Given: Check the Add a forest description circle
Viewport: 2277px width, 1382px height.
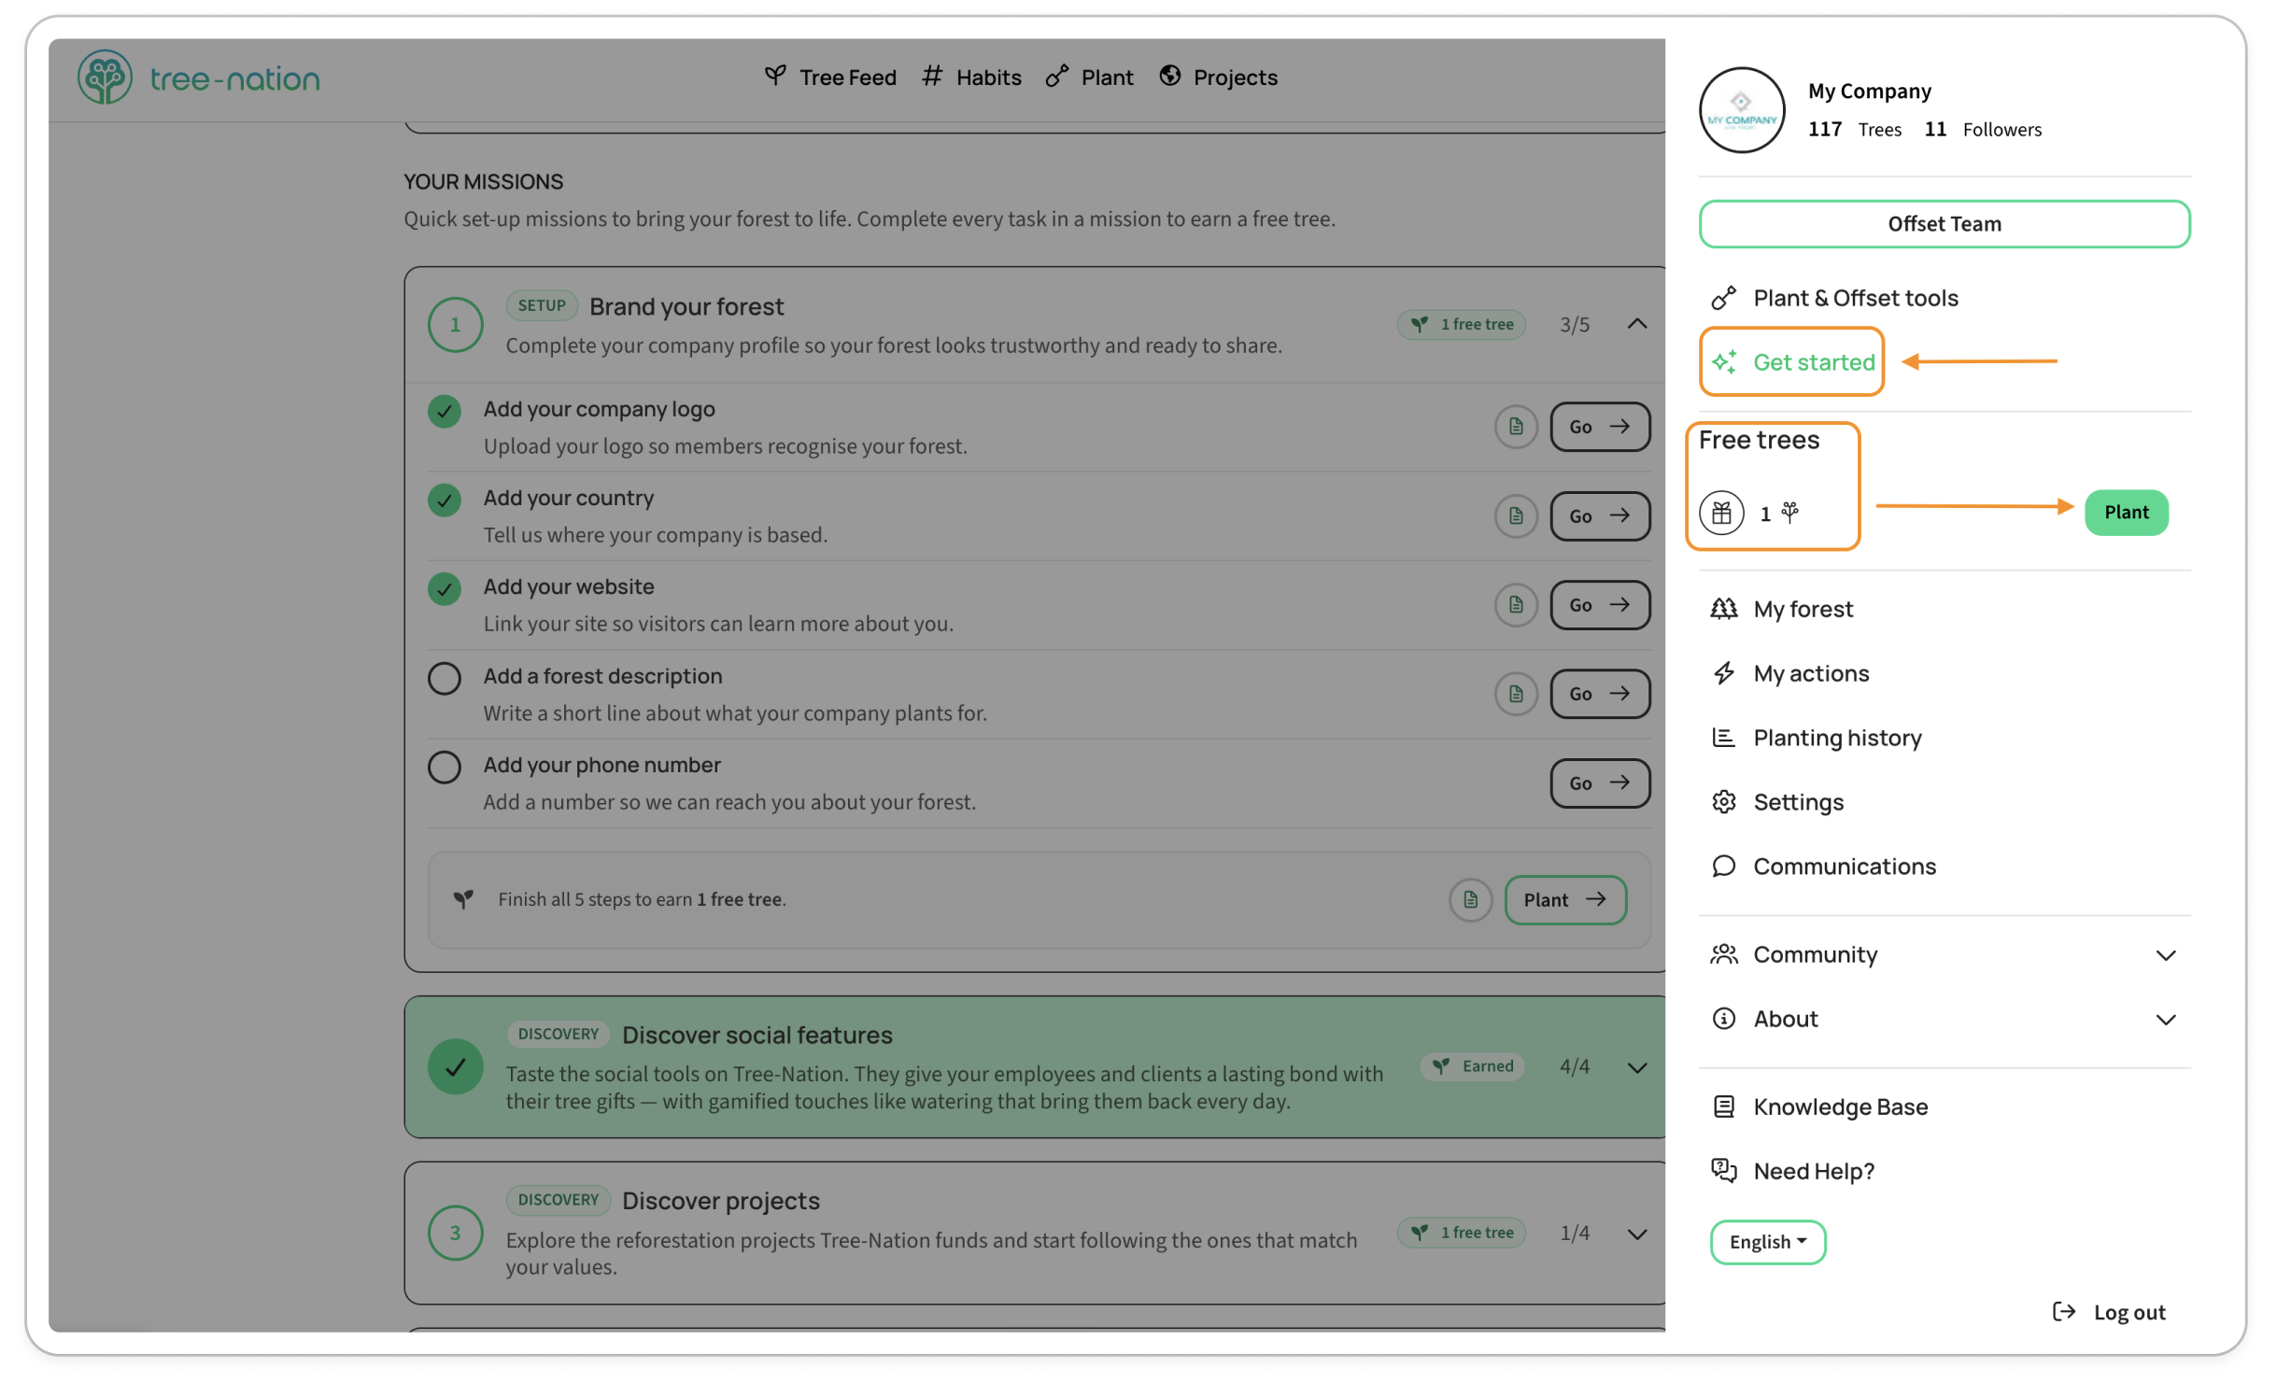Looking at the screenshot, I should [444, 679].
